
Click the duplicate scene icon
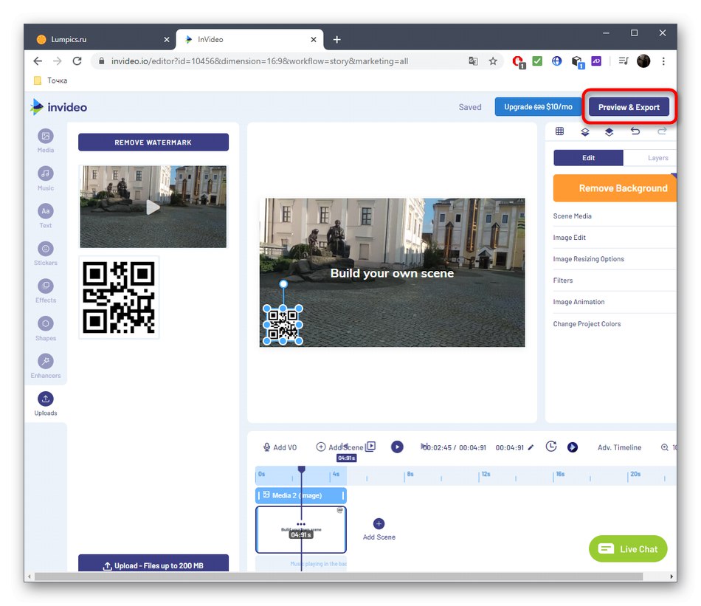pos(370,447)
